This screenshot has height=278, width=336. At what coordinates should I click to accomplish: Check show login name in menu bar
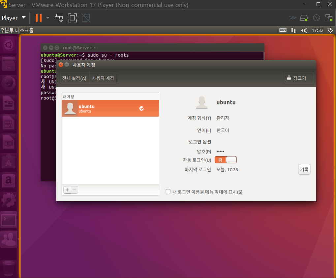click(168, 192)
